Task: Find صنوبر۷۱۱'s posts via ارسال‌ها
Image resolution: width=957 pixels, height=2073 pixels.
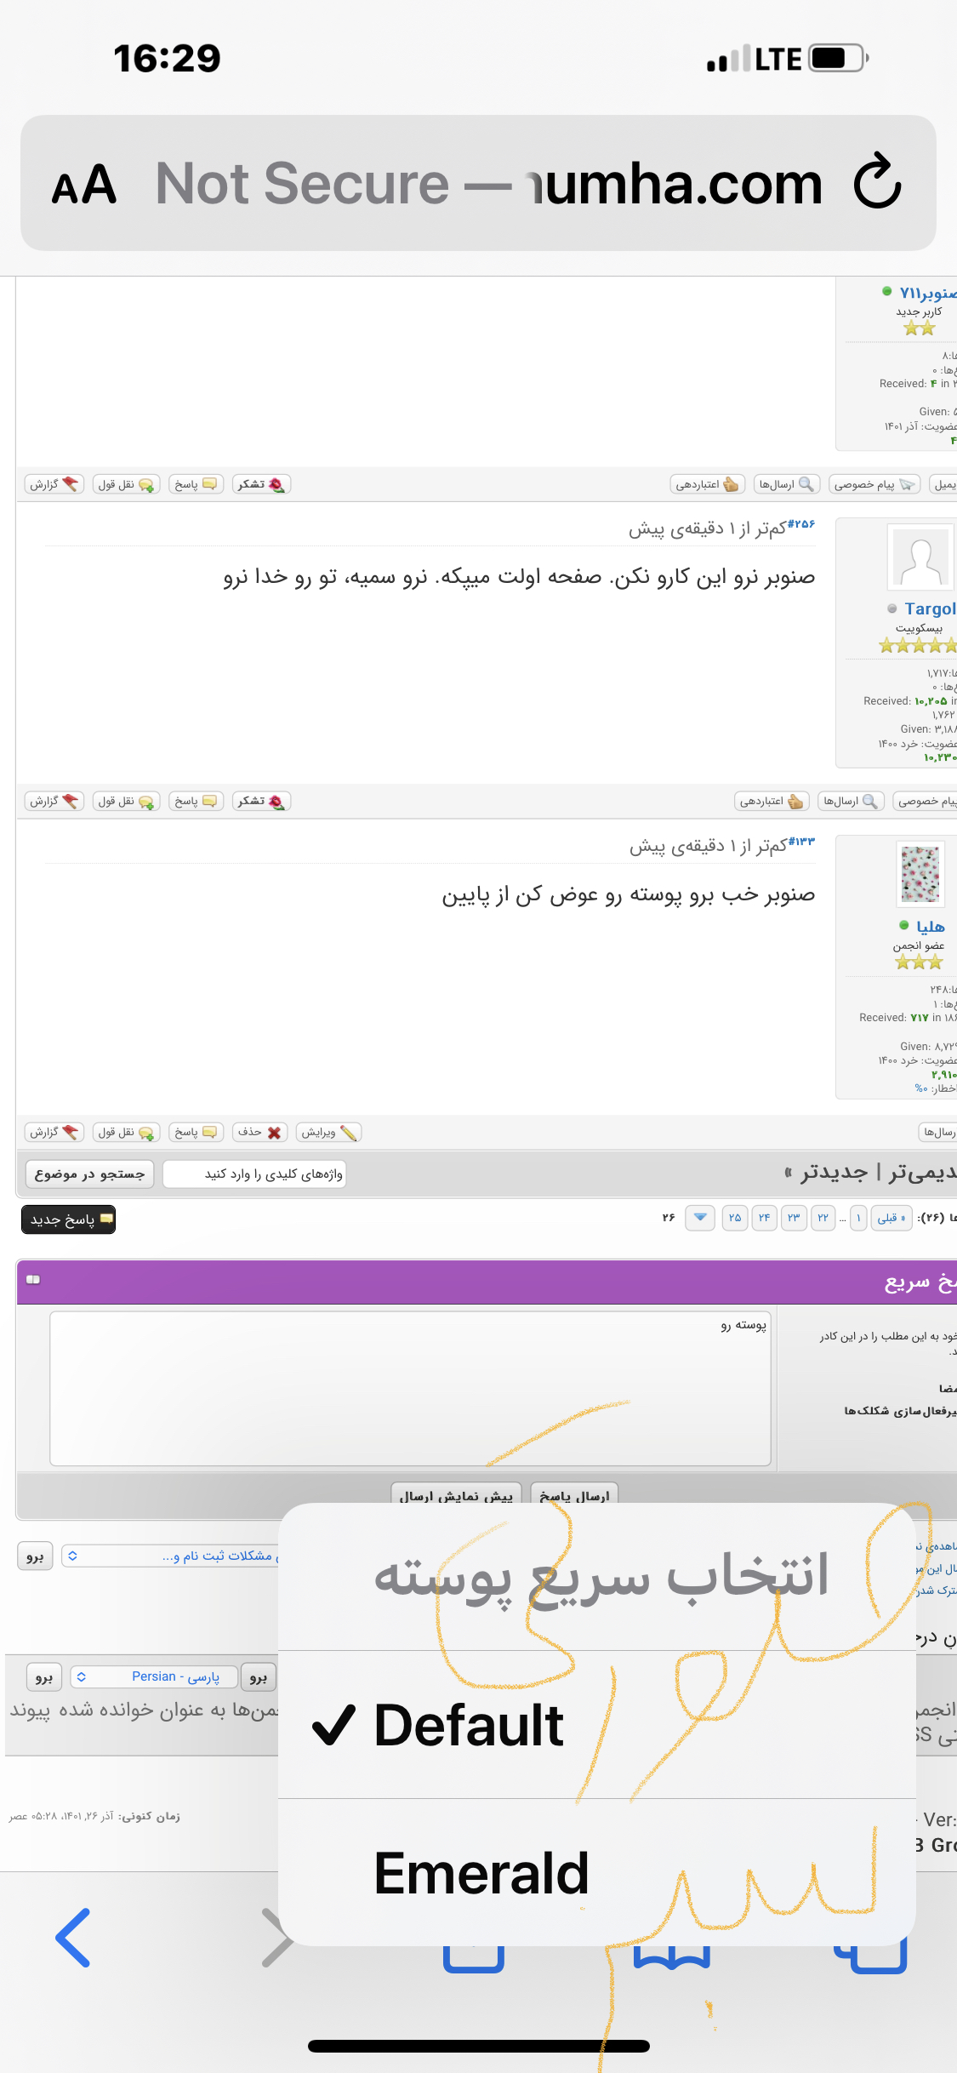Action: click(787, 484)
